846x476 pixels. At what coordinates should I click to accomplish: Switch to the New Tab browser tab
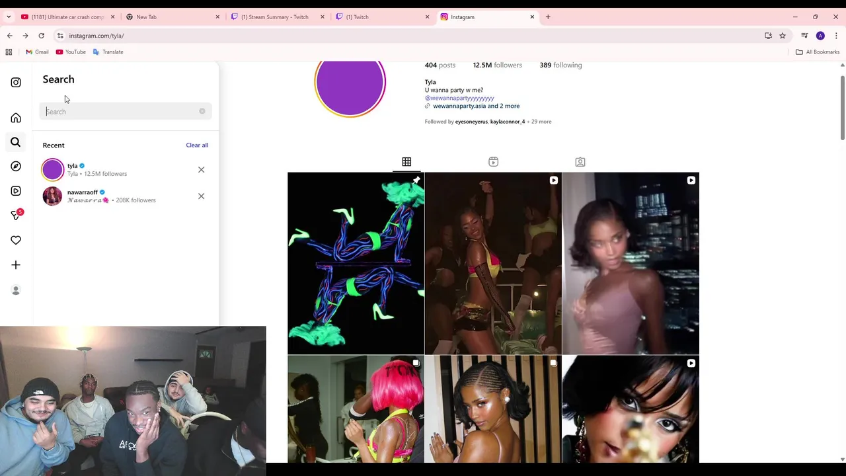tap(172, 17)
